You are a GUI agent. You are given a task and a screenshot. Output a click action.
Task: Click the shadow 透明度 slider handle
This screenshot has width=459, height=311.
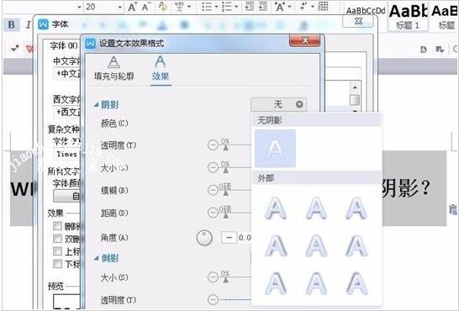[x=225, y=148]
